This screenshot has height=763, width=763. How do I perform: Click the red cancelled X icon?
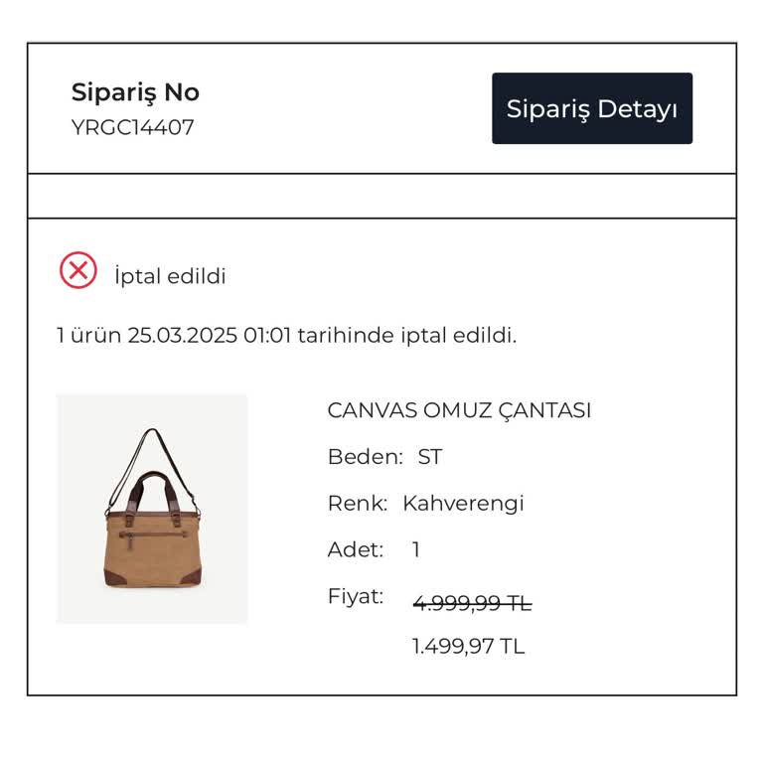(78, 270)
